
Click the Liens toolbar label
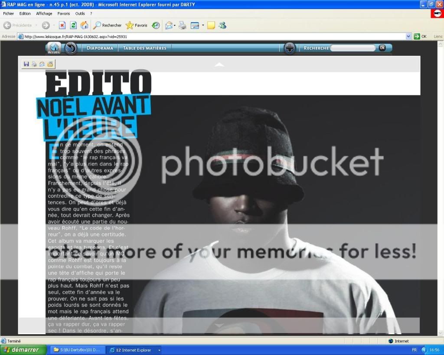438,36
